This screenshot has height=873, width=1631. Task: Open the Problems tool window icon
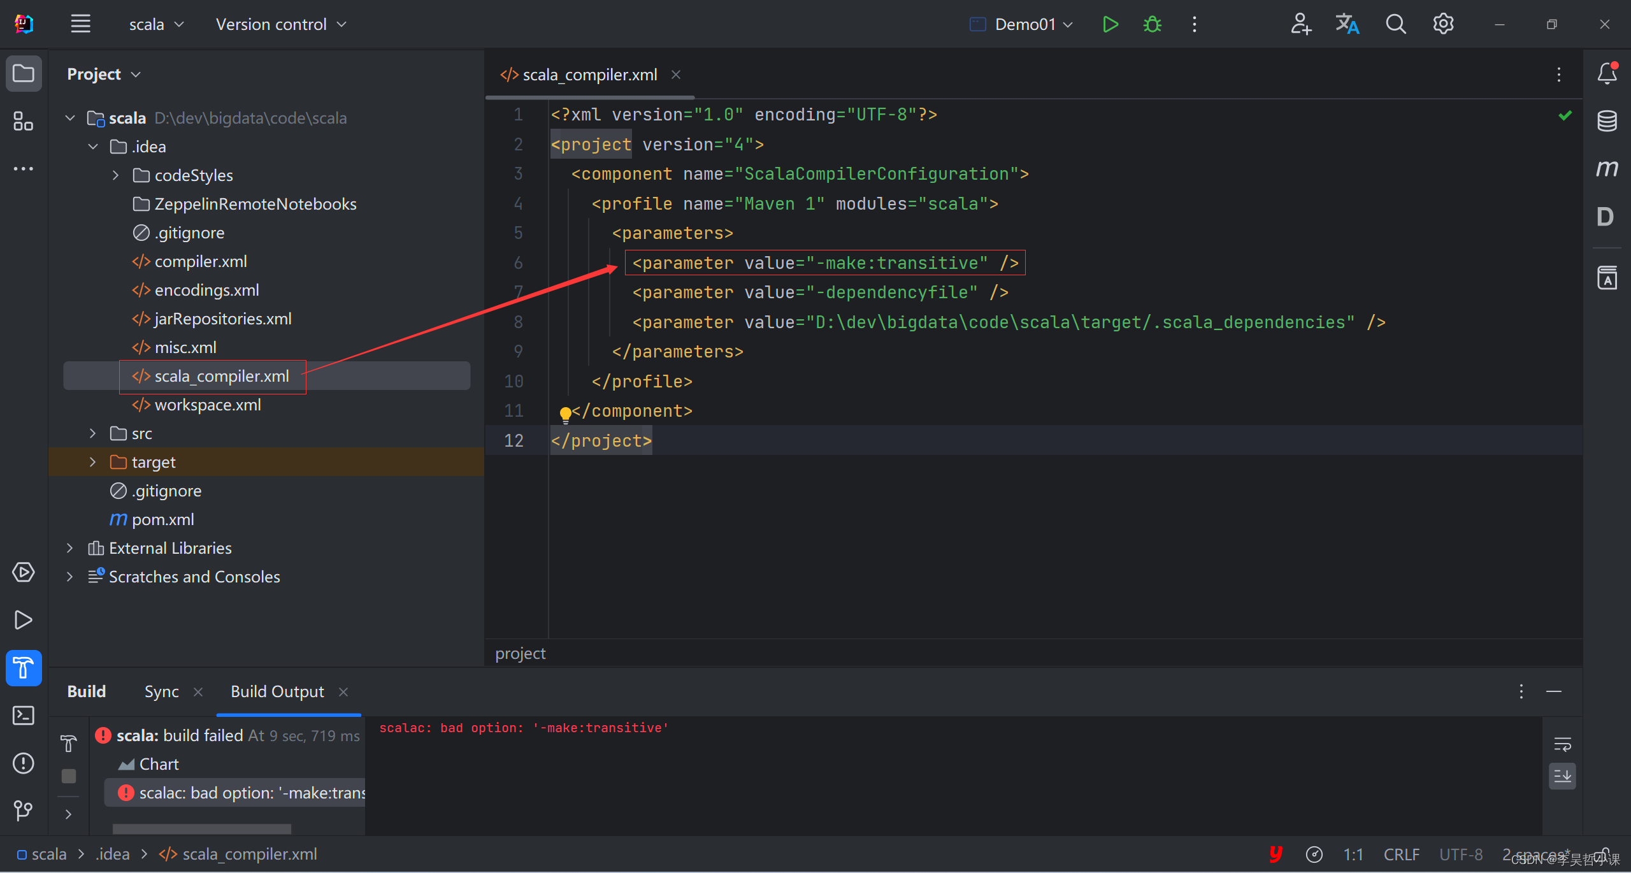pyautogui.click(x=24, y=763)
